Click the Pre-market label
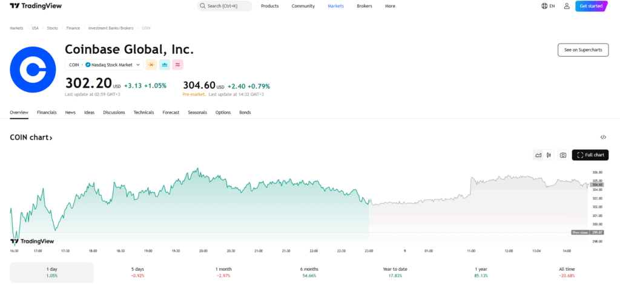The height and width of the screenshot is (284, 620). click(x=194, y=95)
